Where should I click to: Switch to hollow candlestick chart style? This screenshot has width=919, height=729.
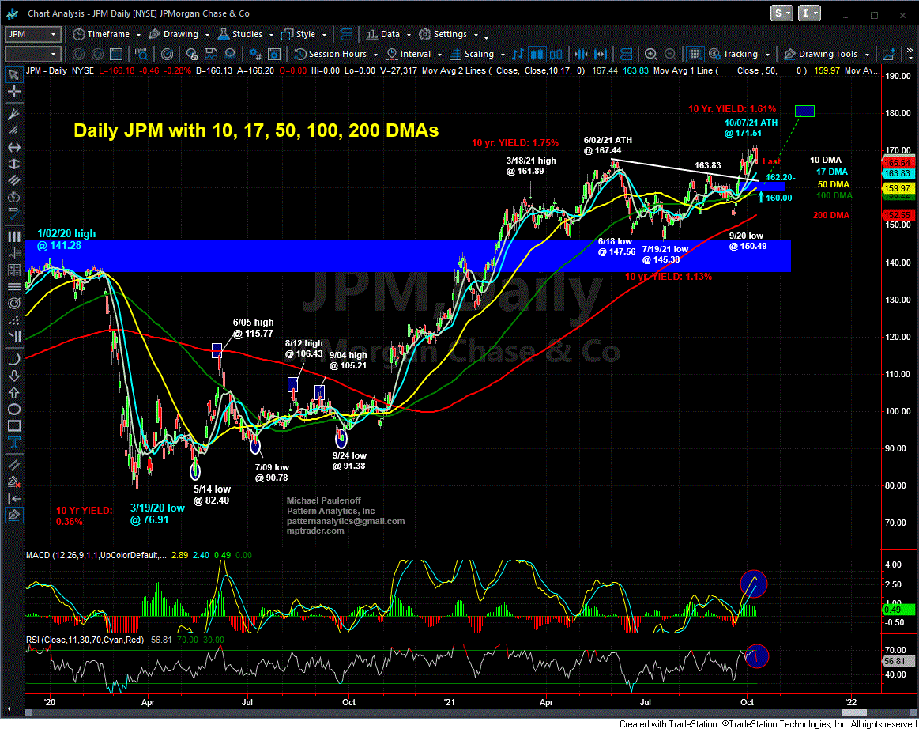(x=556, y=54)
